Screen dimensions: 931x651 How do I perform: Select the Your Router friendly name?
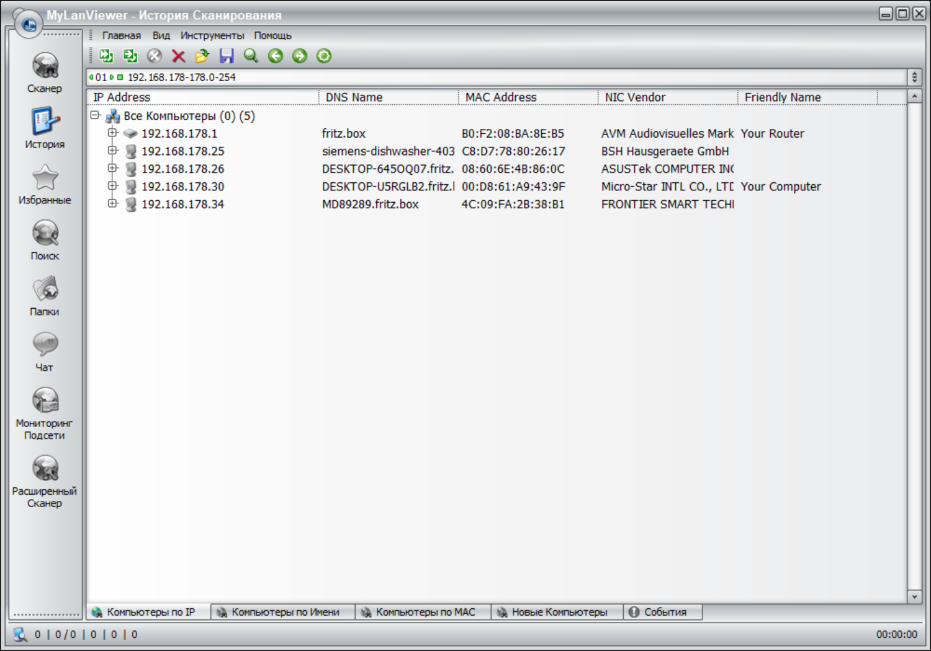(x=772, y=133)
